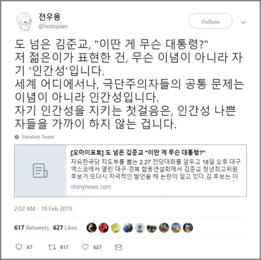View the 627 Likes list
This screenshot has width=261, height=260.
tap(65, 228)
